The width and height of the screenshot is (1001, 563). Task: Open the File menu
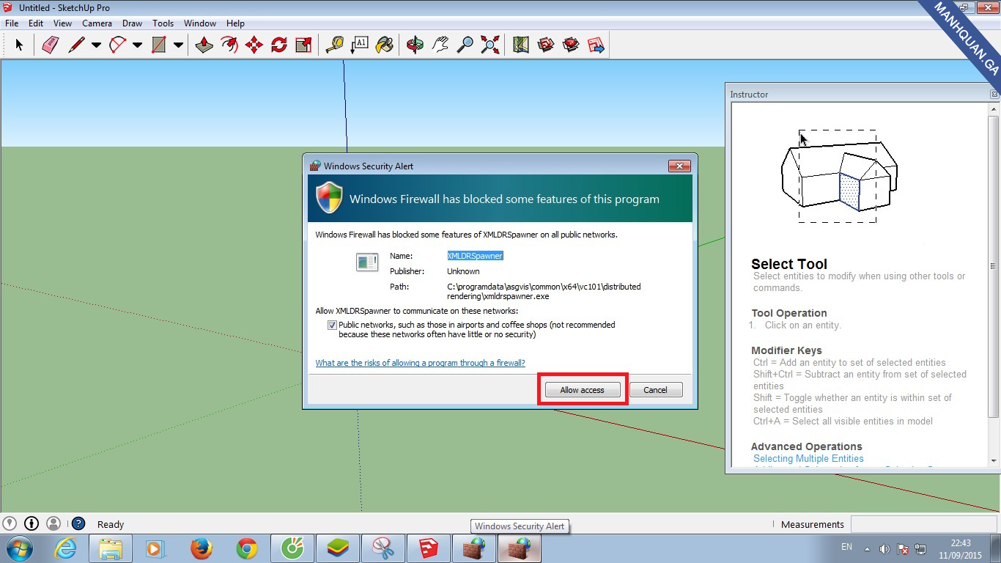point(12,23)
